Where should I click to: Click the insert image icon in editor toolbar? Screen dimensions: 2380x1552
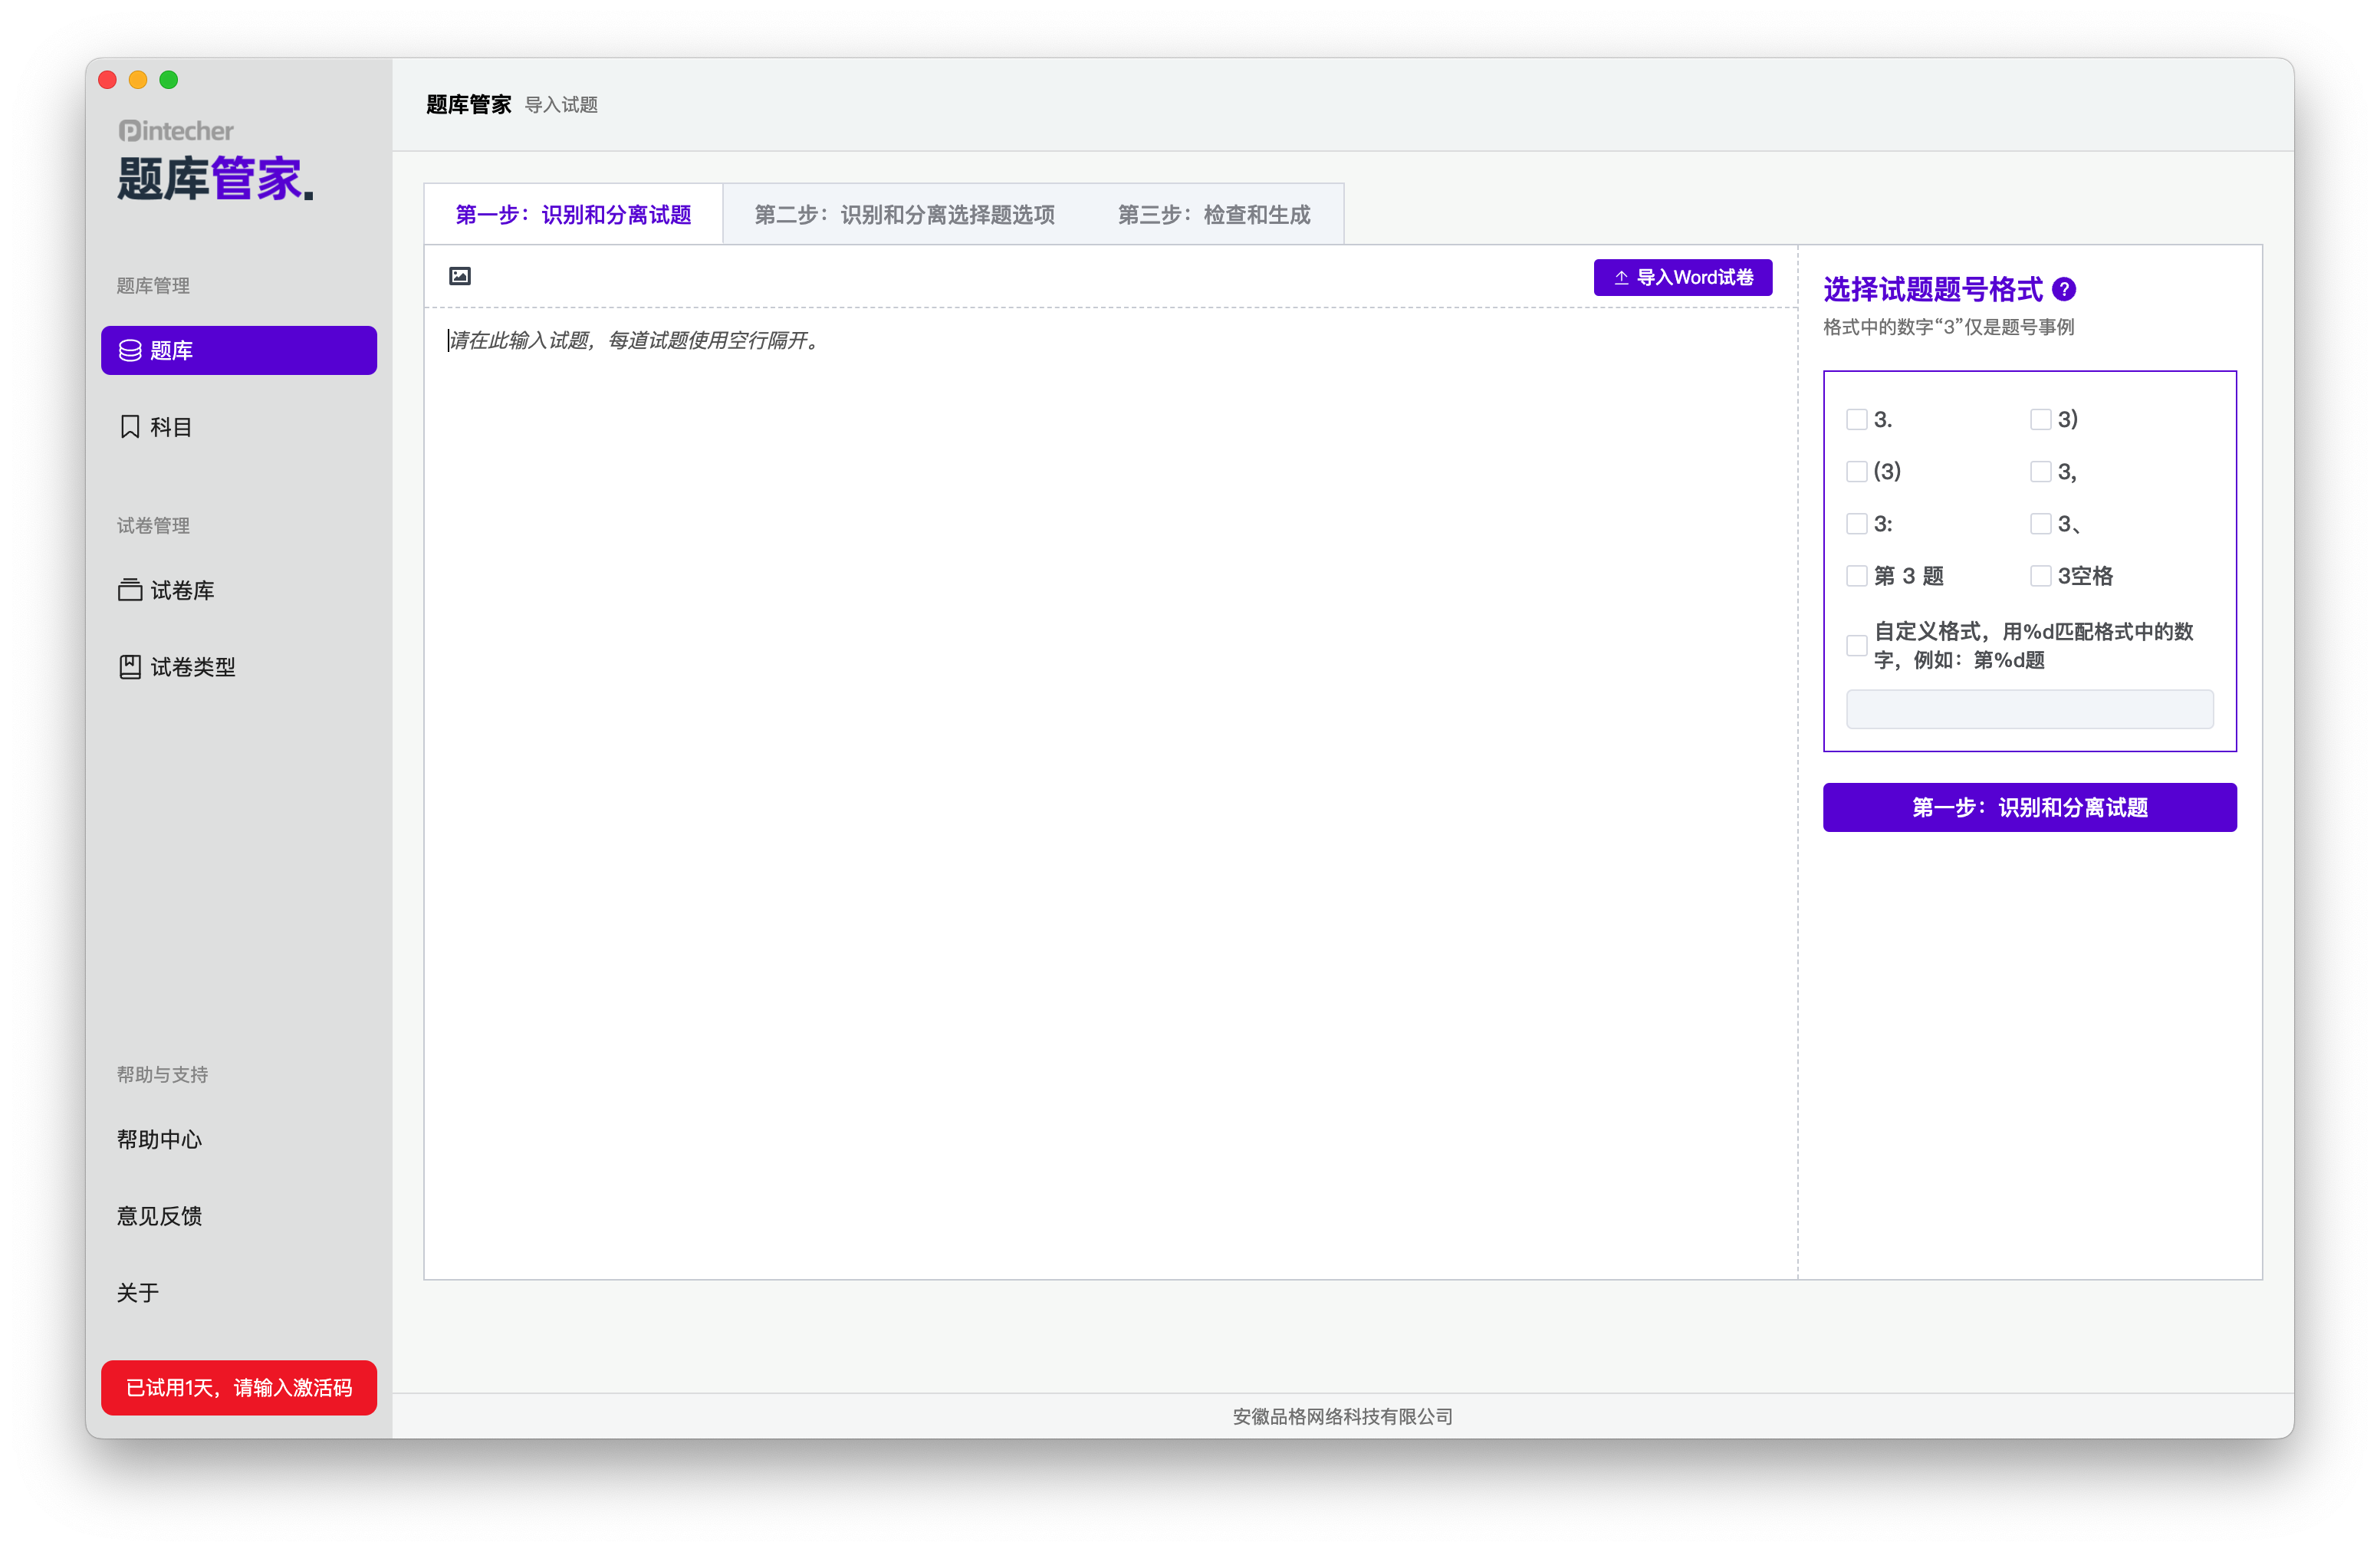pos(459,276)
